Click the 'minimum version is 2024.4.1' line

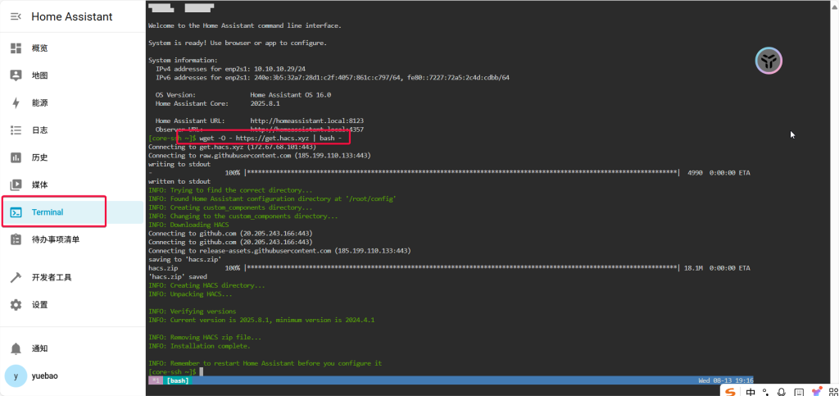[261, 320]
